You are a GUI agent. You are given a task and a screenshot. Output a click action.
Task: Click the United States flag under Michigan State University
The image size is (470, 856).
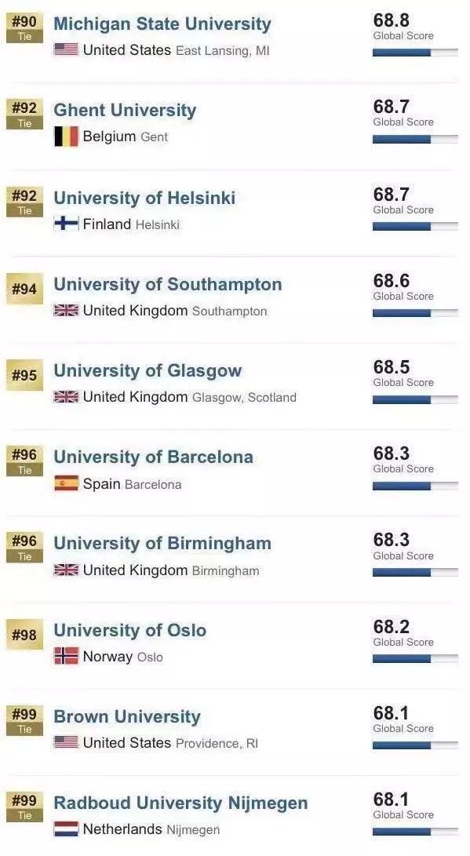tap(66, 49)
